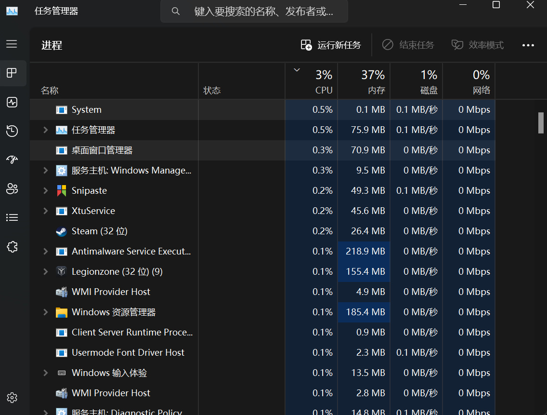
Task: Sort by the 网络 column header
Action: [469, 81]
